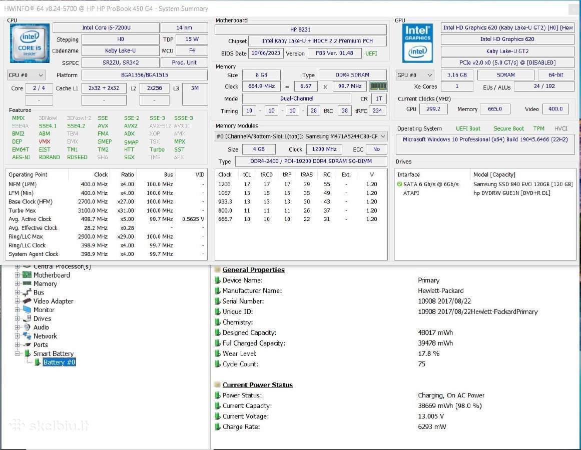Click the Current Power Status heading
This screenshot has height=450, width=581.
point(258,385)
